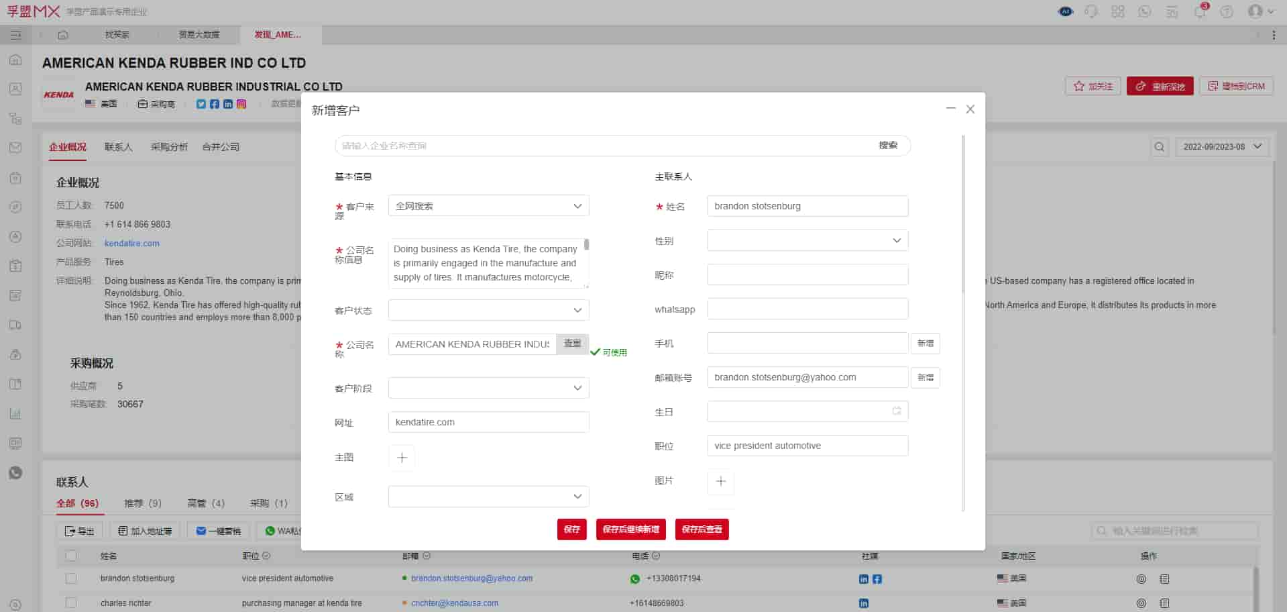Click the red 保存 button
Screen dimensions: 1287x612
tap(571, 529)
